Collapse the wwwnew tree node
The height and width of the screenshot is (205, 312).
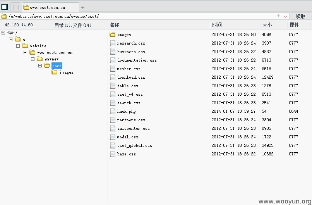[33, 59]
